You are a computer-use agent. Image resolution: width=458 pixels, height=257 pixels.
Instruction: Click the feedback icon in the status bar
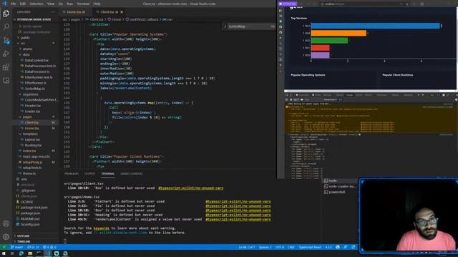(345, 247)
